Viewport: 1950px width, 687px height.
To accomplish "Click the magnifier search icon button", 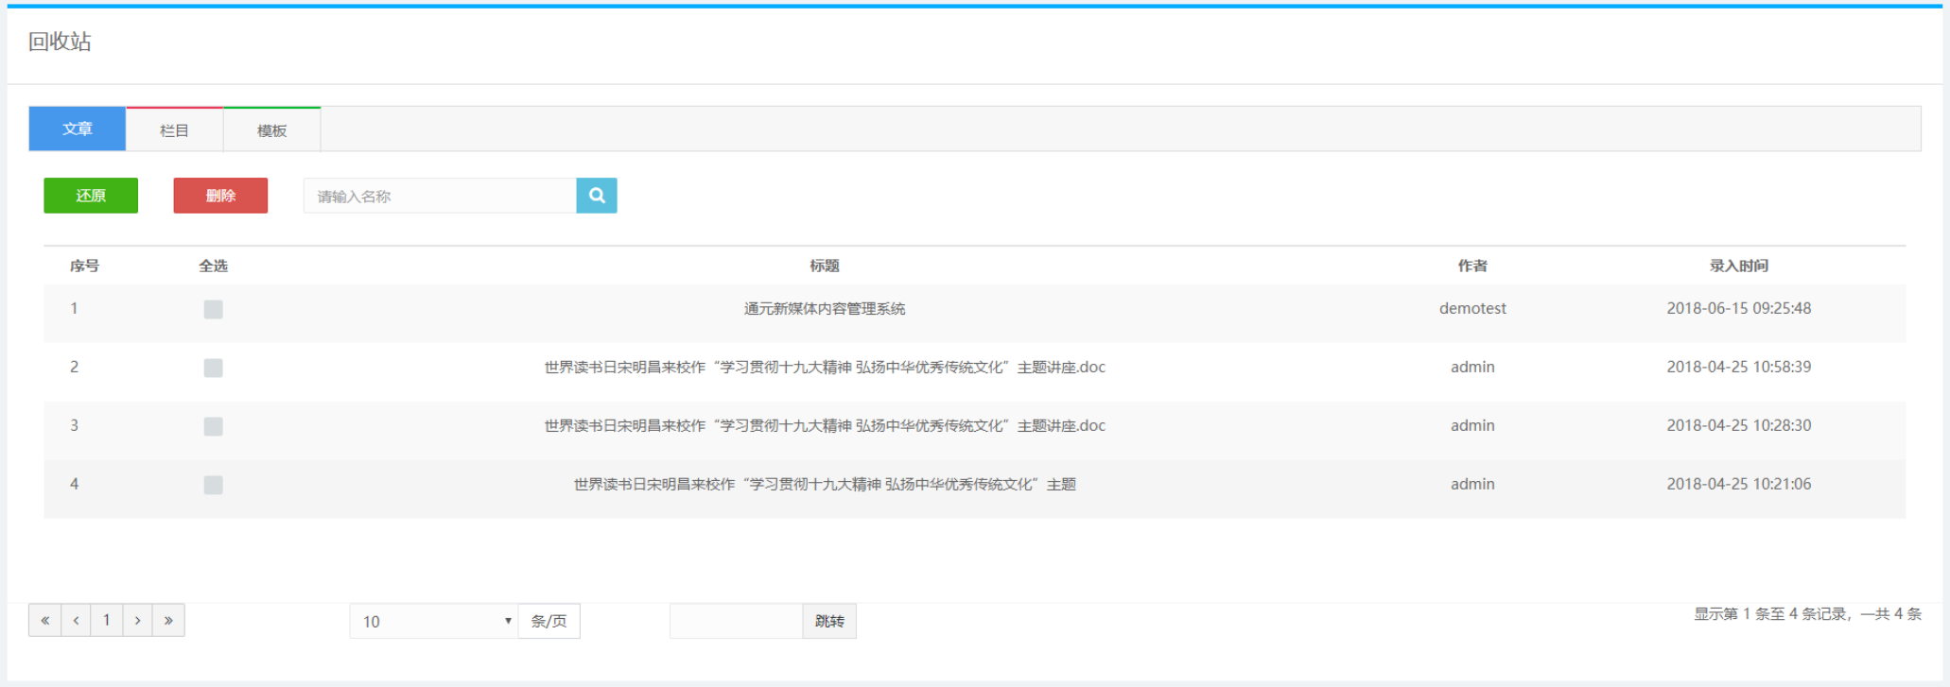I will point(597,196).
